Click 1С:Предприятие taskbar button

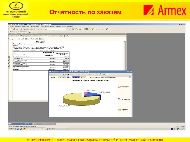click(x=34, y=129)
